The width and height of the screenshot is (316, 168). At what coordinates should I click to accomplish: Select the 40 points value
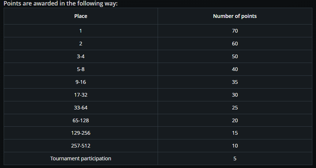235,69
